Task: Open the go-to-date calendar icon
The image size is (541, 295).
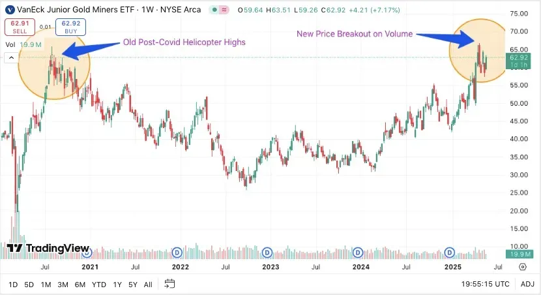Action: (169, 284)
